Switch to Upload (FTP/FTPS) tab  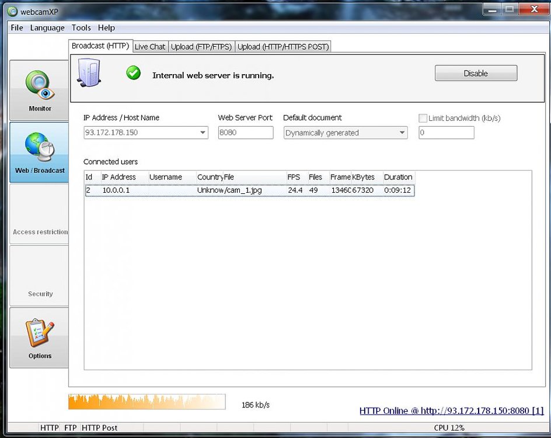(x=201, y=46)
